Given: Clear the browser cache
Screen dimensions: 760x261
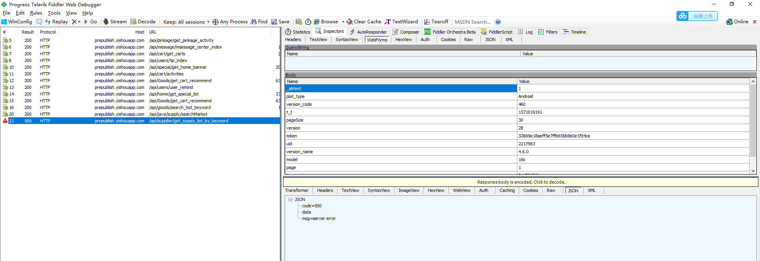Looking at the screenshot, I should 364,22.
